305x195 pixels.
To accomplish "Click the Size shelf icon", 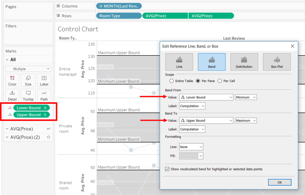I will (28, 80).
